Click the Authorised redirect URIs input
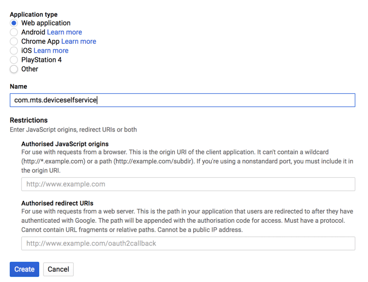368x282 pixels. point(188,244)
